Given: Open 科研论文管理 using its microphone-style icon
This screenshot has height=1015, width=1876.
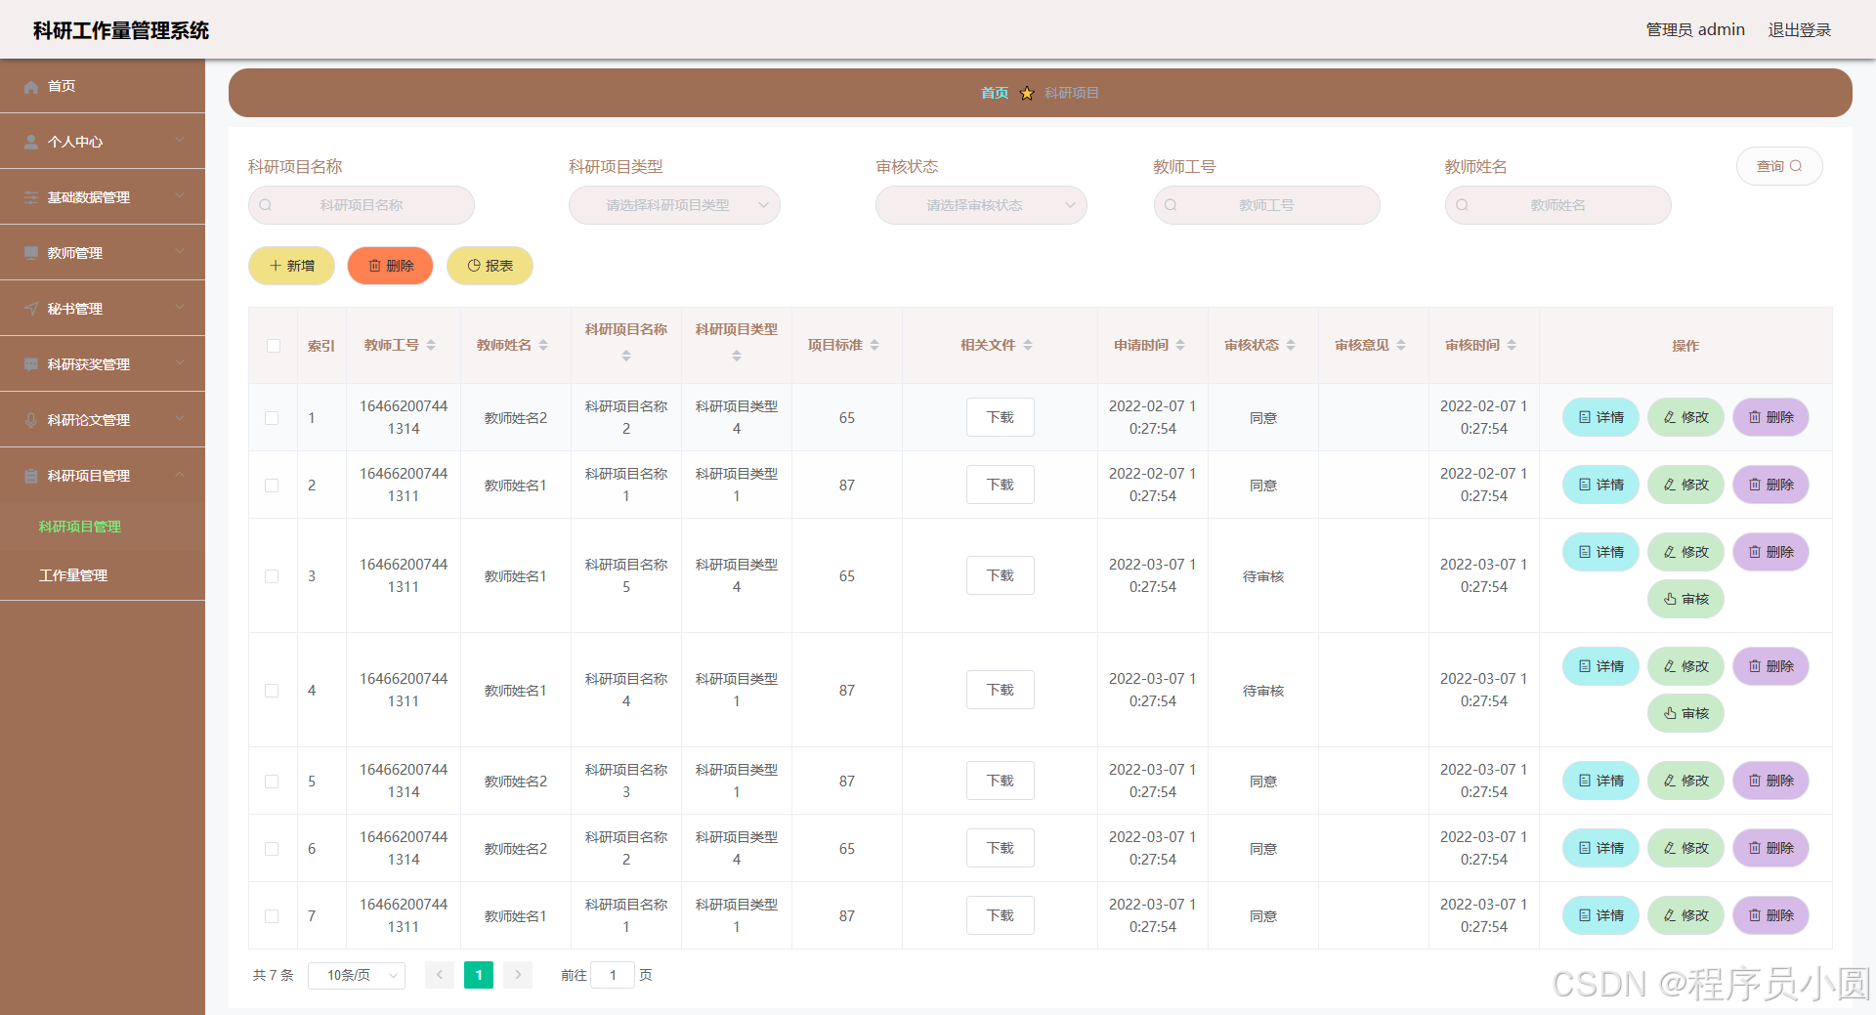Looking at the screenshot, I should 30,419.
